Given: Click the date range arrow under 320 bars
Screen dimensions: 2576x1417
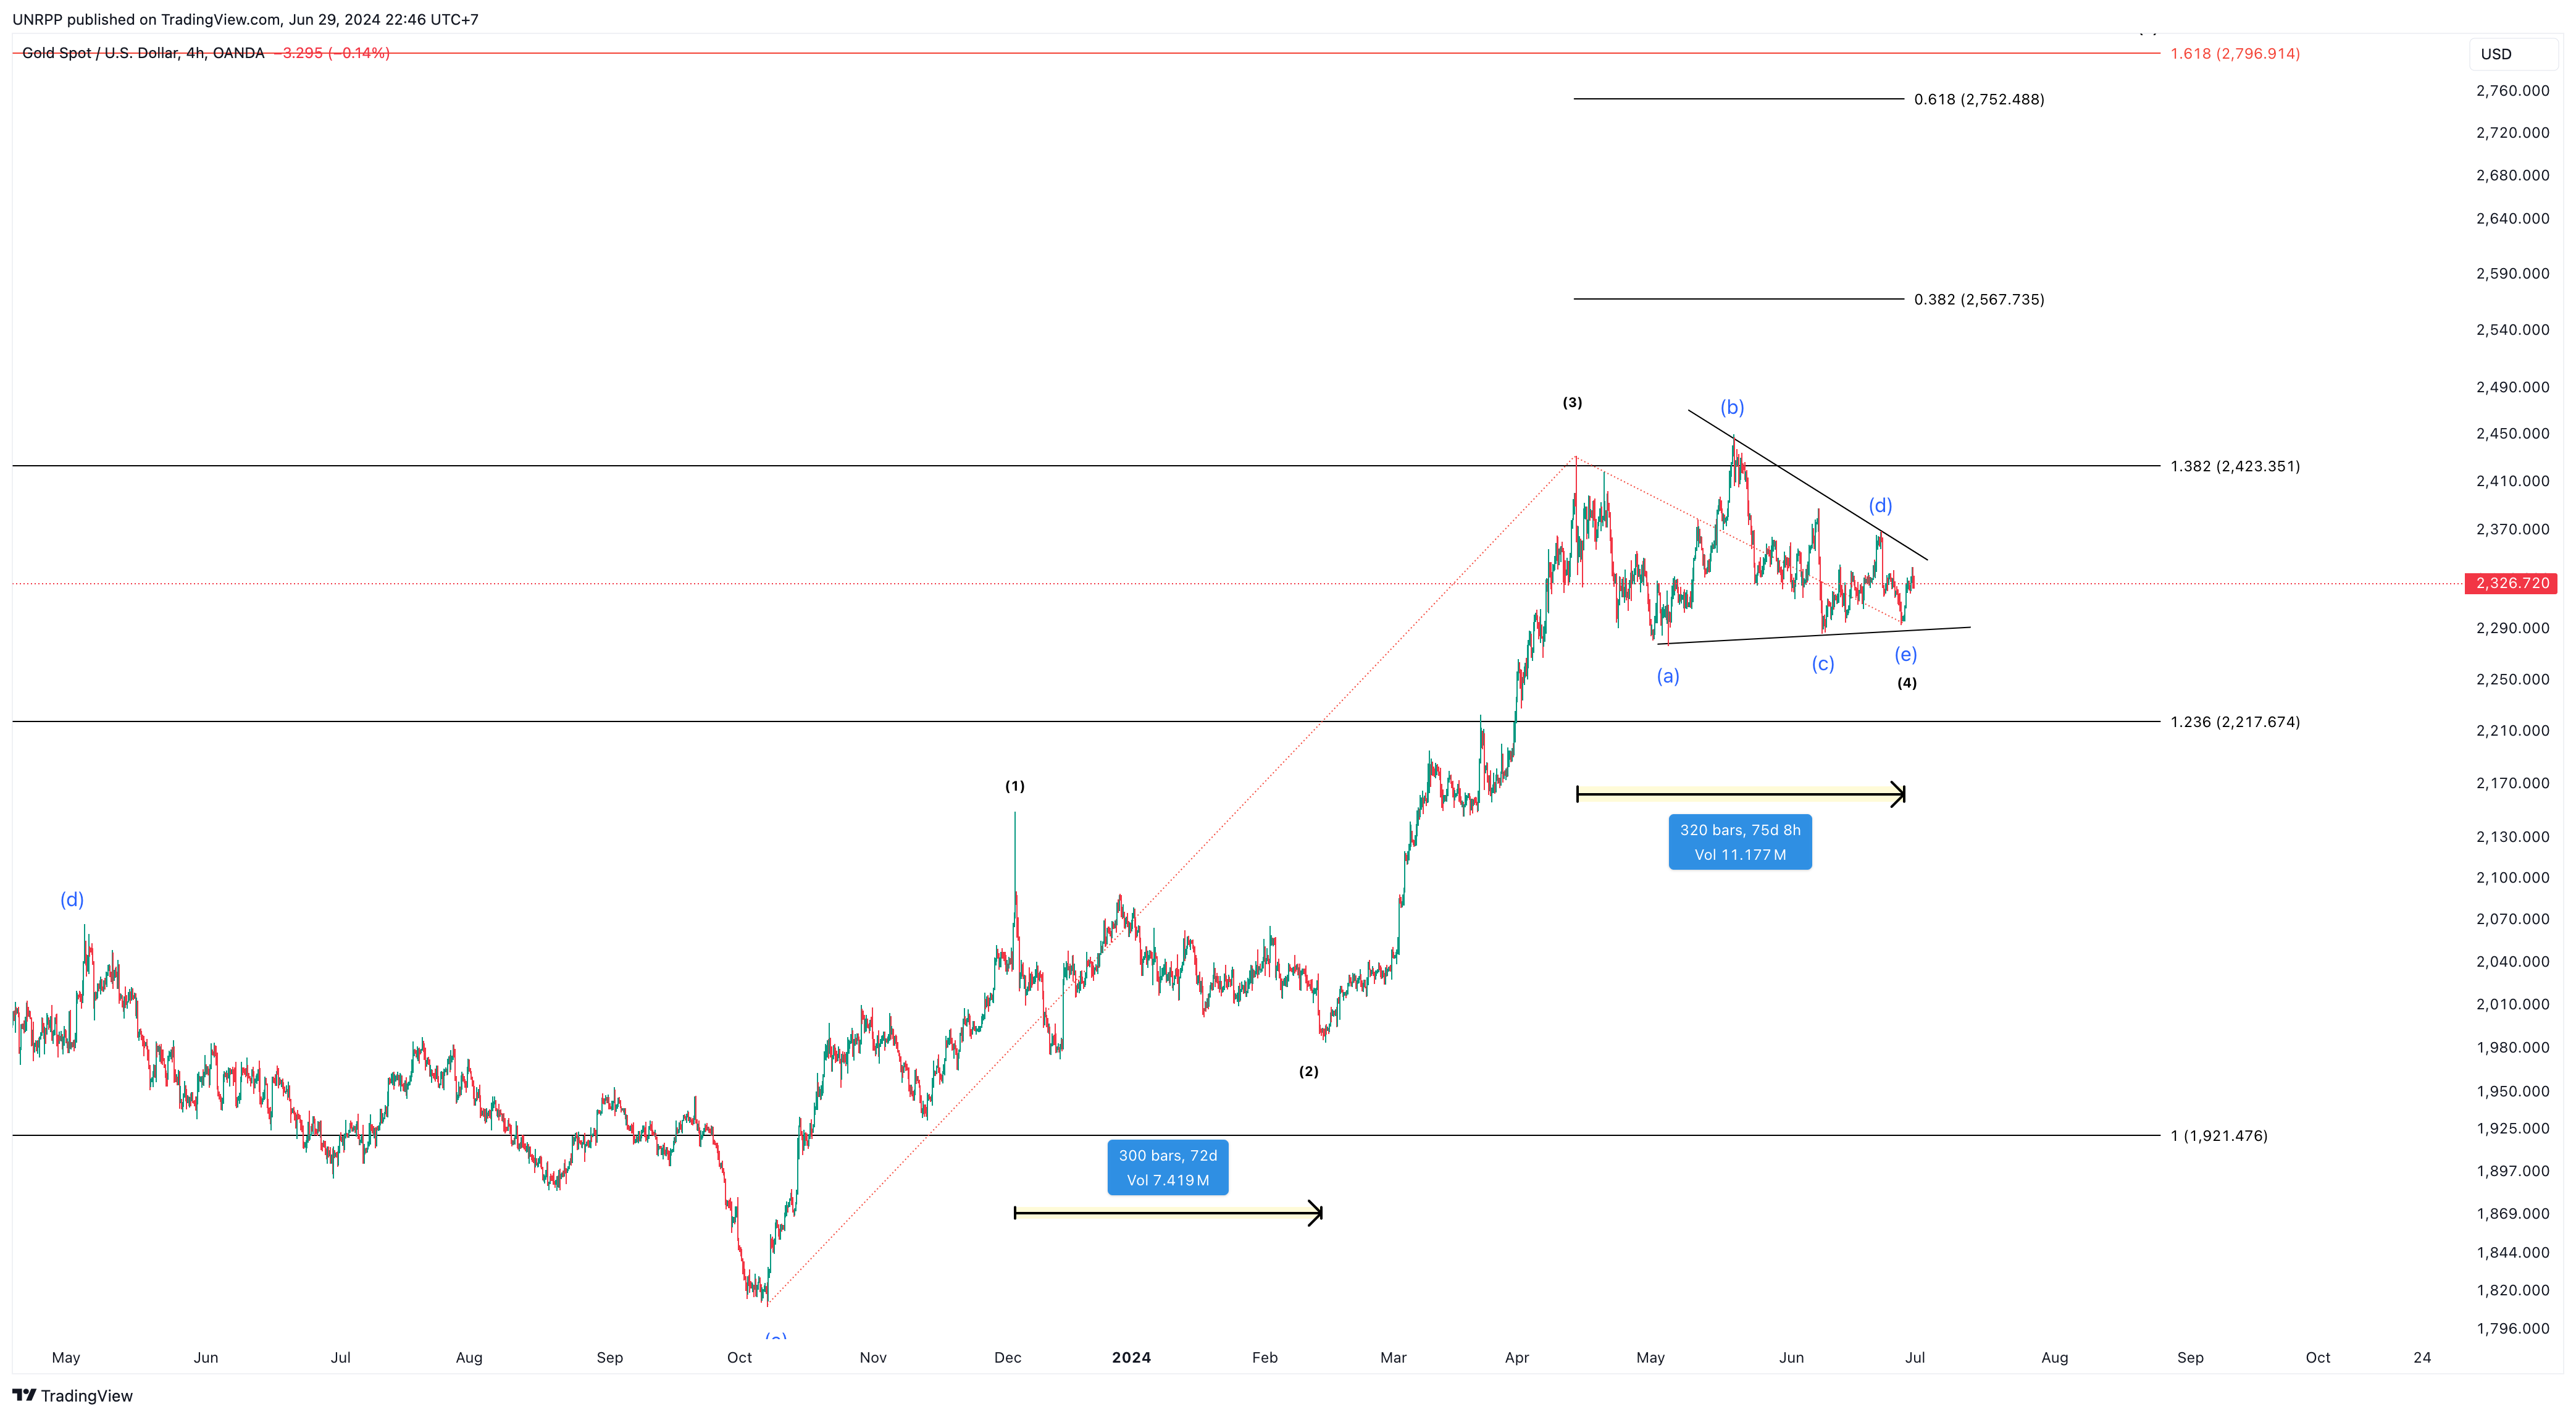Looking at the screenshot, I should pos(1740,794).
